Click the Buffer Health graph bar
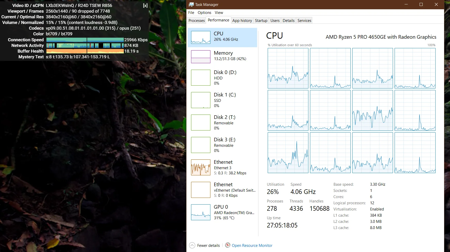This screenshot has width=450, height=252. click(x=85, y=51)
